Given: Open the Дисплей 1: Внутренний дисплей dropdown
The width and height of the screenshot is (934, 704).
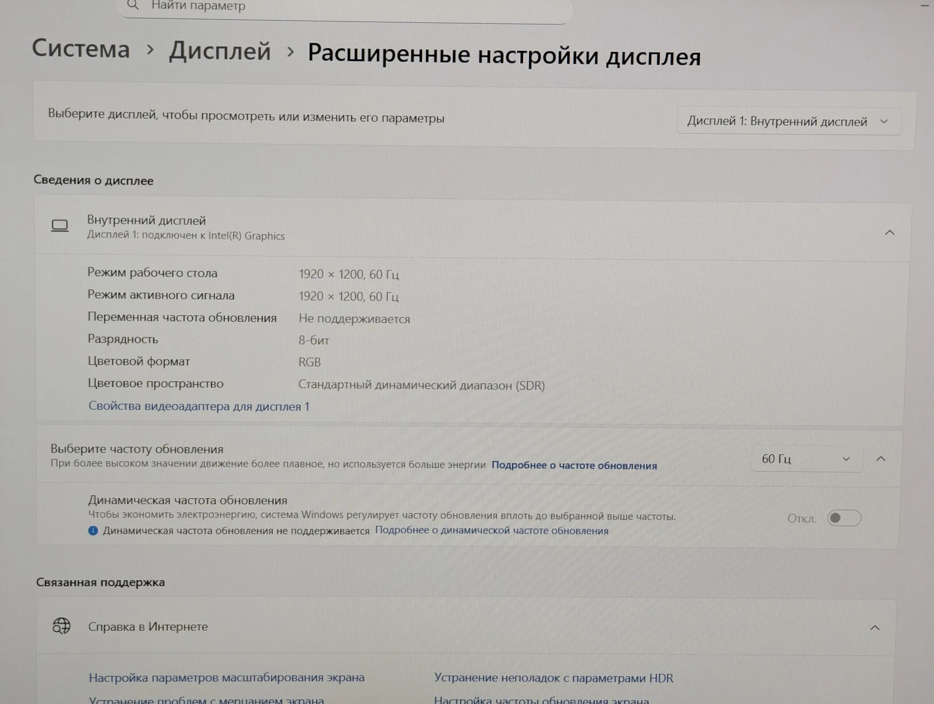Looking at the screenshot, I should pyautogui.click(x=789, y=121).
